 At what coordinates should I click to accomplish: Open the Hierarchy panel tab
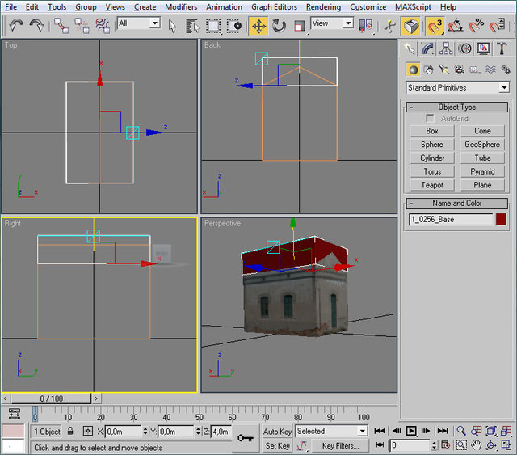[x=447, y=49]
